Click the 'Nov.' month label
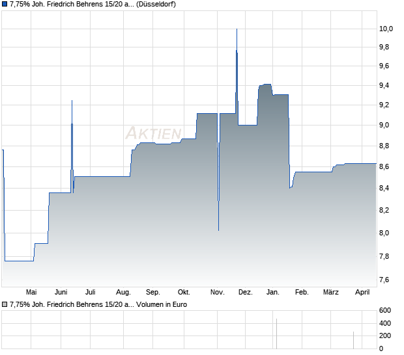Image resolution: width=404 pixels, height=355 pixels. (x=218, y=293)
